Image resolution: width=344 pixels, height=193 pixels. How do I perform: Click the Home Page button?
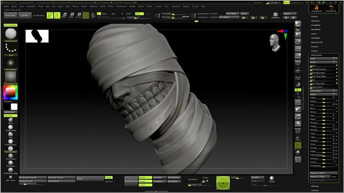(x=10, y=16)
